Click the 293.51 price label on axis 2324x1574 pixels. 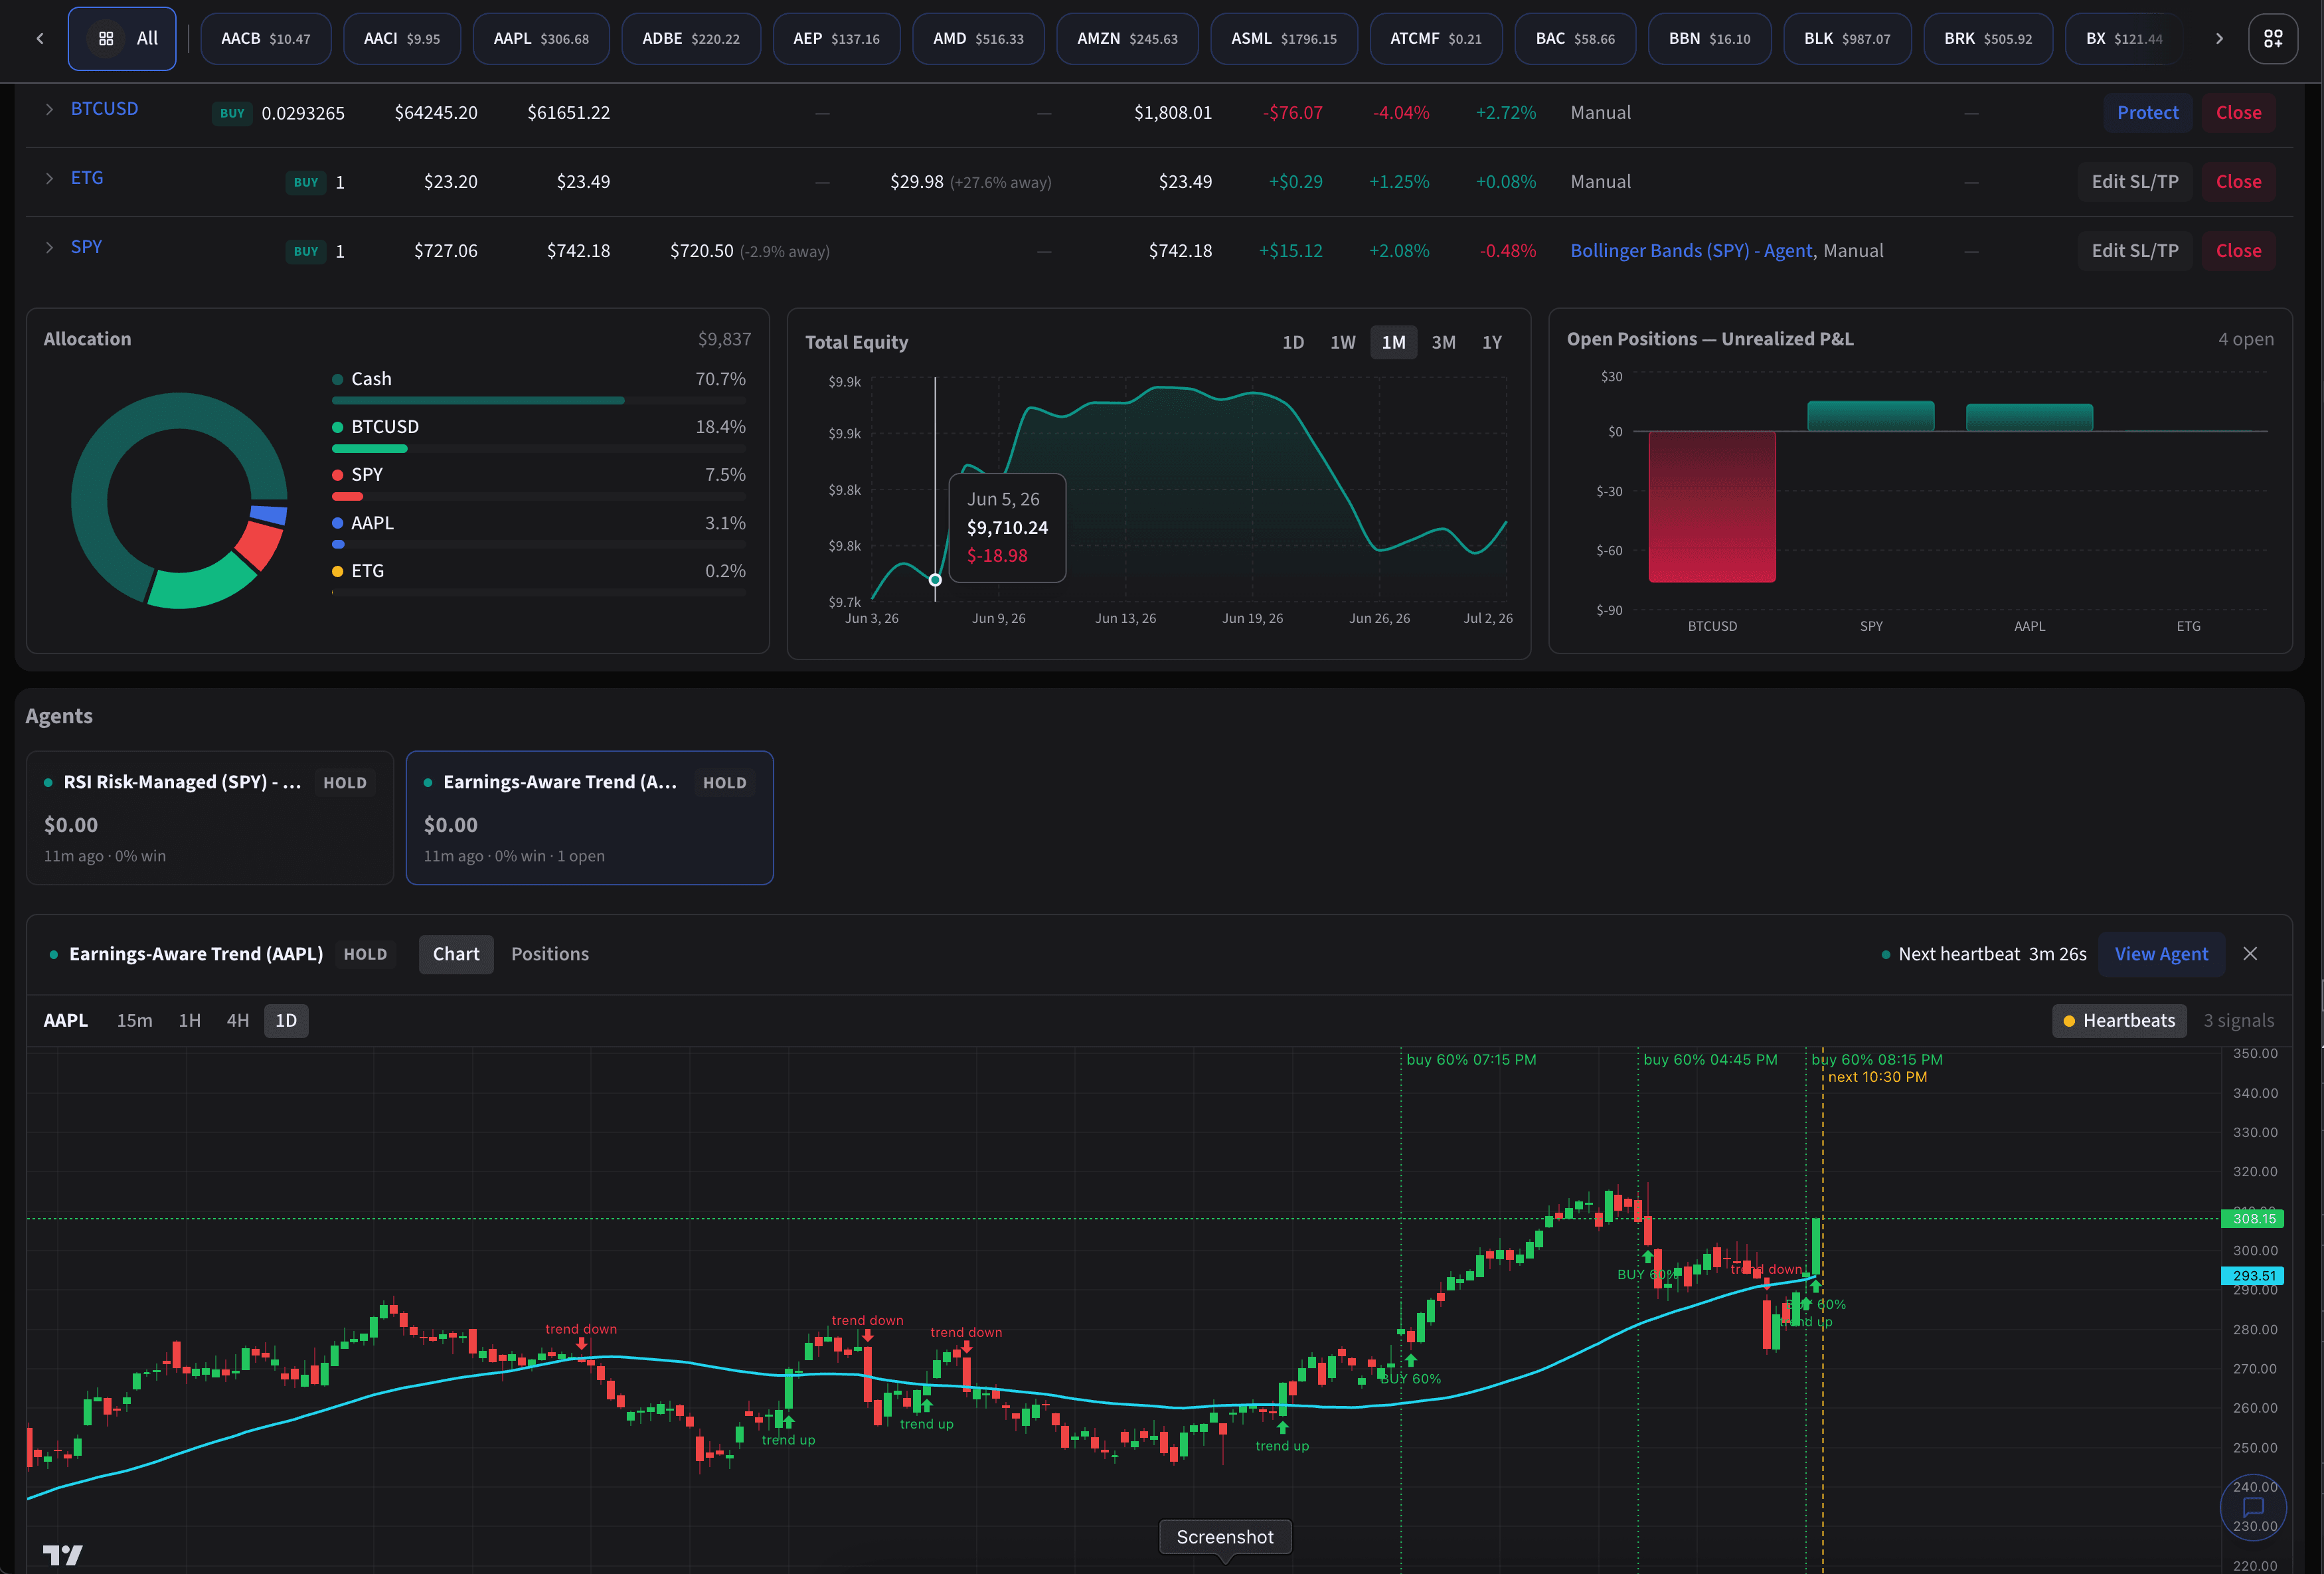tap(2253, 1276)
